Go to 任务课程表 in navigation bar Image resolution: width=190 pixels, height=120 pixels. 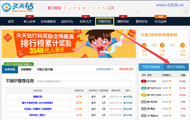click(48, 22)
